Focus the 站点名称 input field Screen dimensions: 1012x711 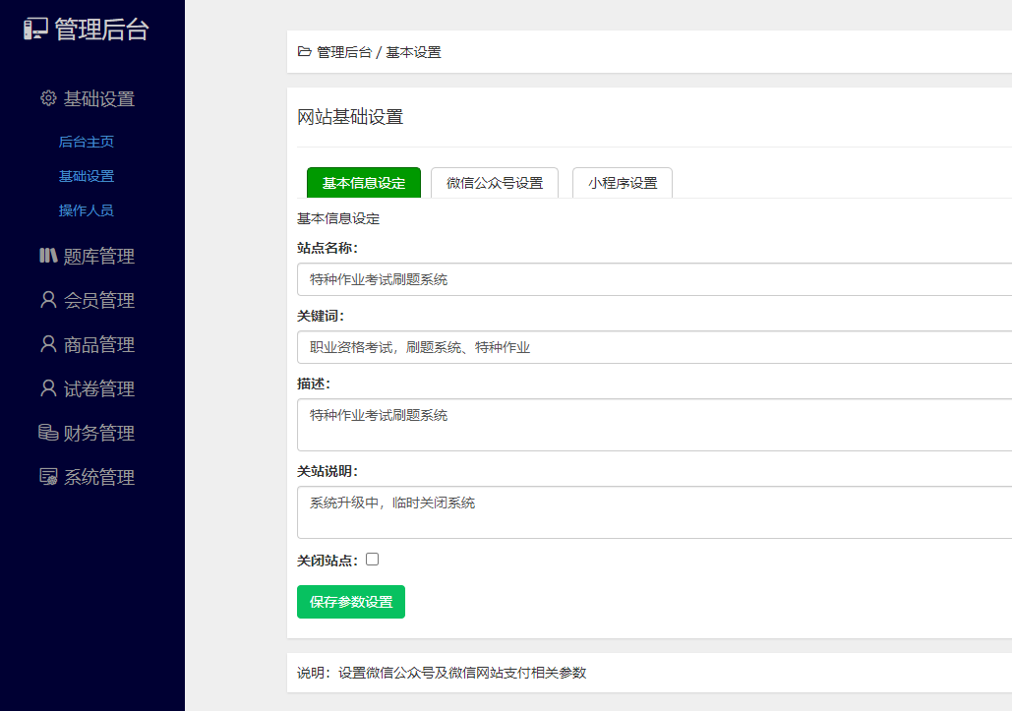[x=654, y=279]
